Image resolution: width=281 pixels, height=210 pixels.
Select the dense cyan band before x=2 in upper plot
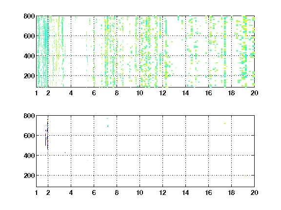(47, 52)
